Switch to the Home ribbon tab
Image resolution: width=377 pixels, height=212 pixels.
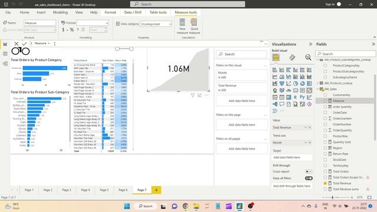coord(25,12)
